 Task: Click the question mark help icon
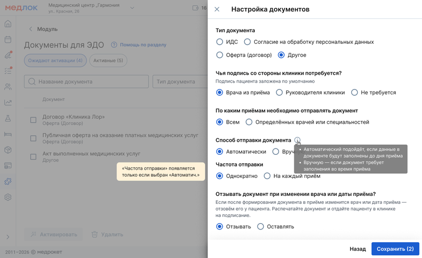coord(114,45)
